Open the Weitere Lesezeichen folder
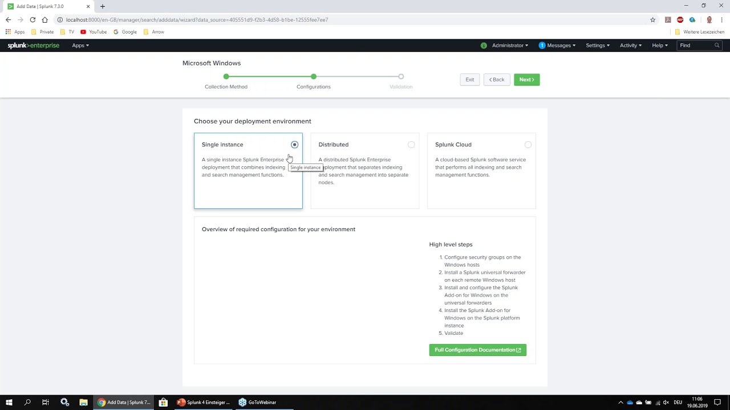Viewport: 730px width, 410px height. 700,32
